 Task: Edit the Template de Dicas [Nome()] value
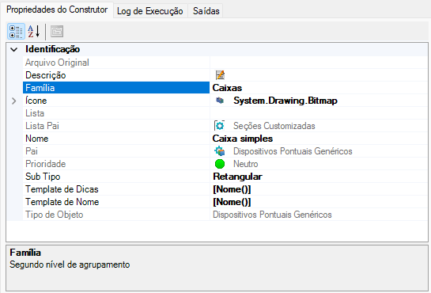click(232, 189)
